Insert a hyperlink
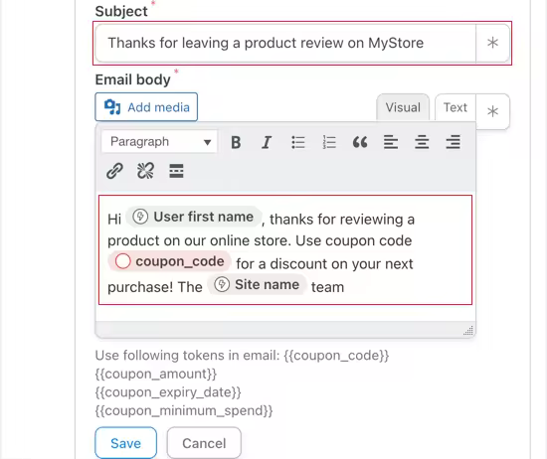 pyautogui.click(x=114, y=171)
